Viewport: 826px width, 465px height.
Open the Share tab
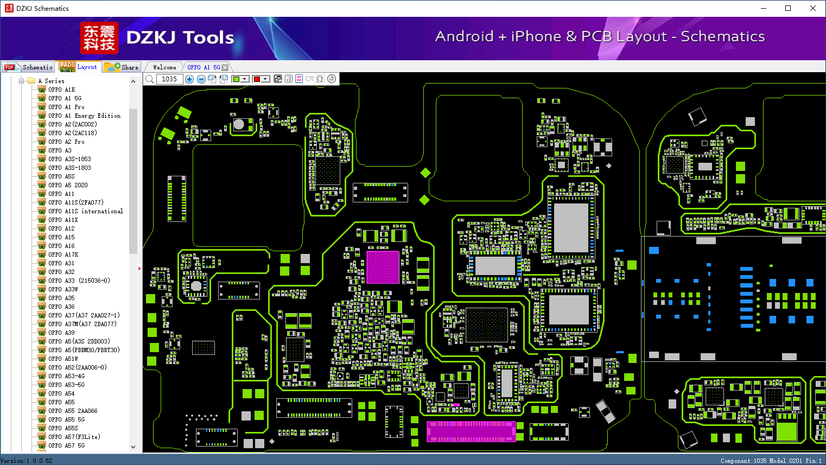(x=122, y=67)
